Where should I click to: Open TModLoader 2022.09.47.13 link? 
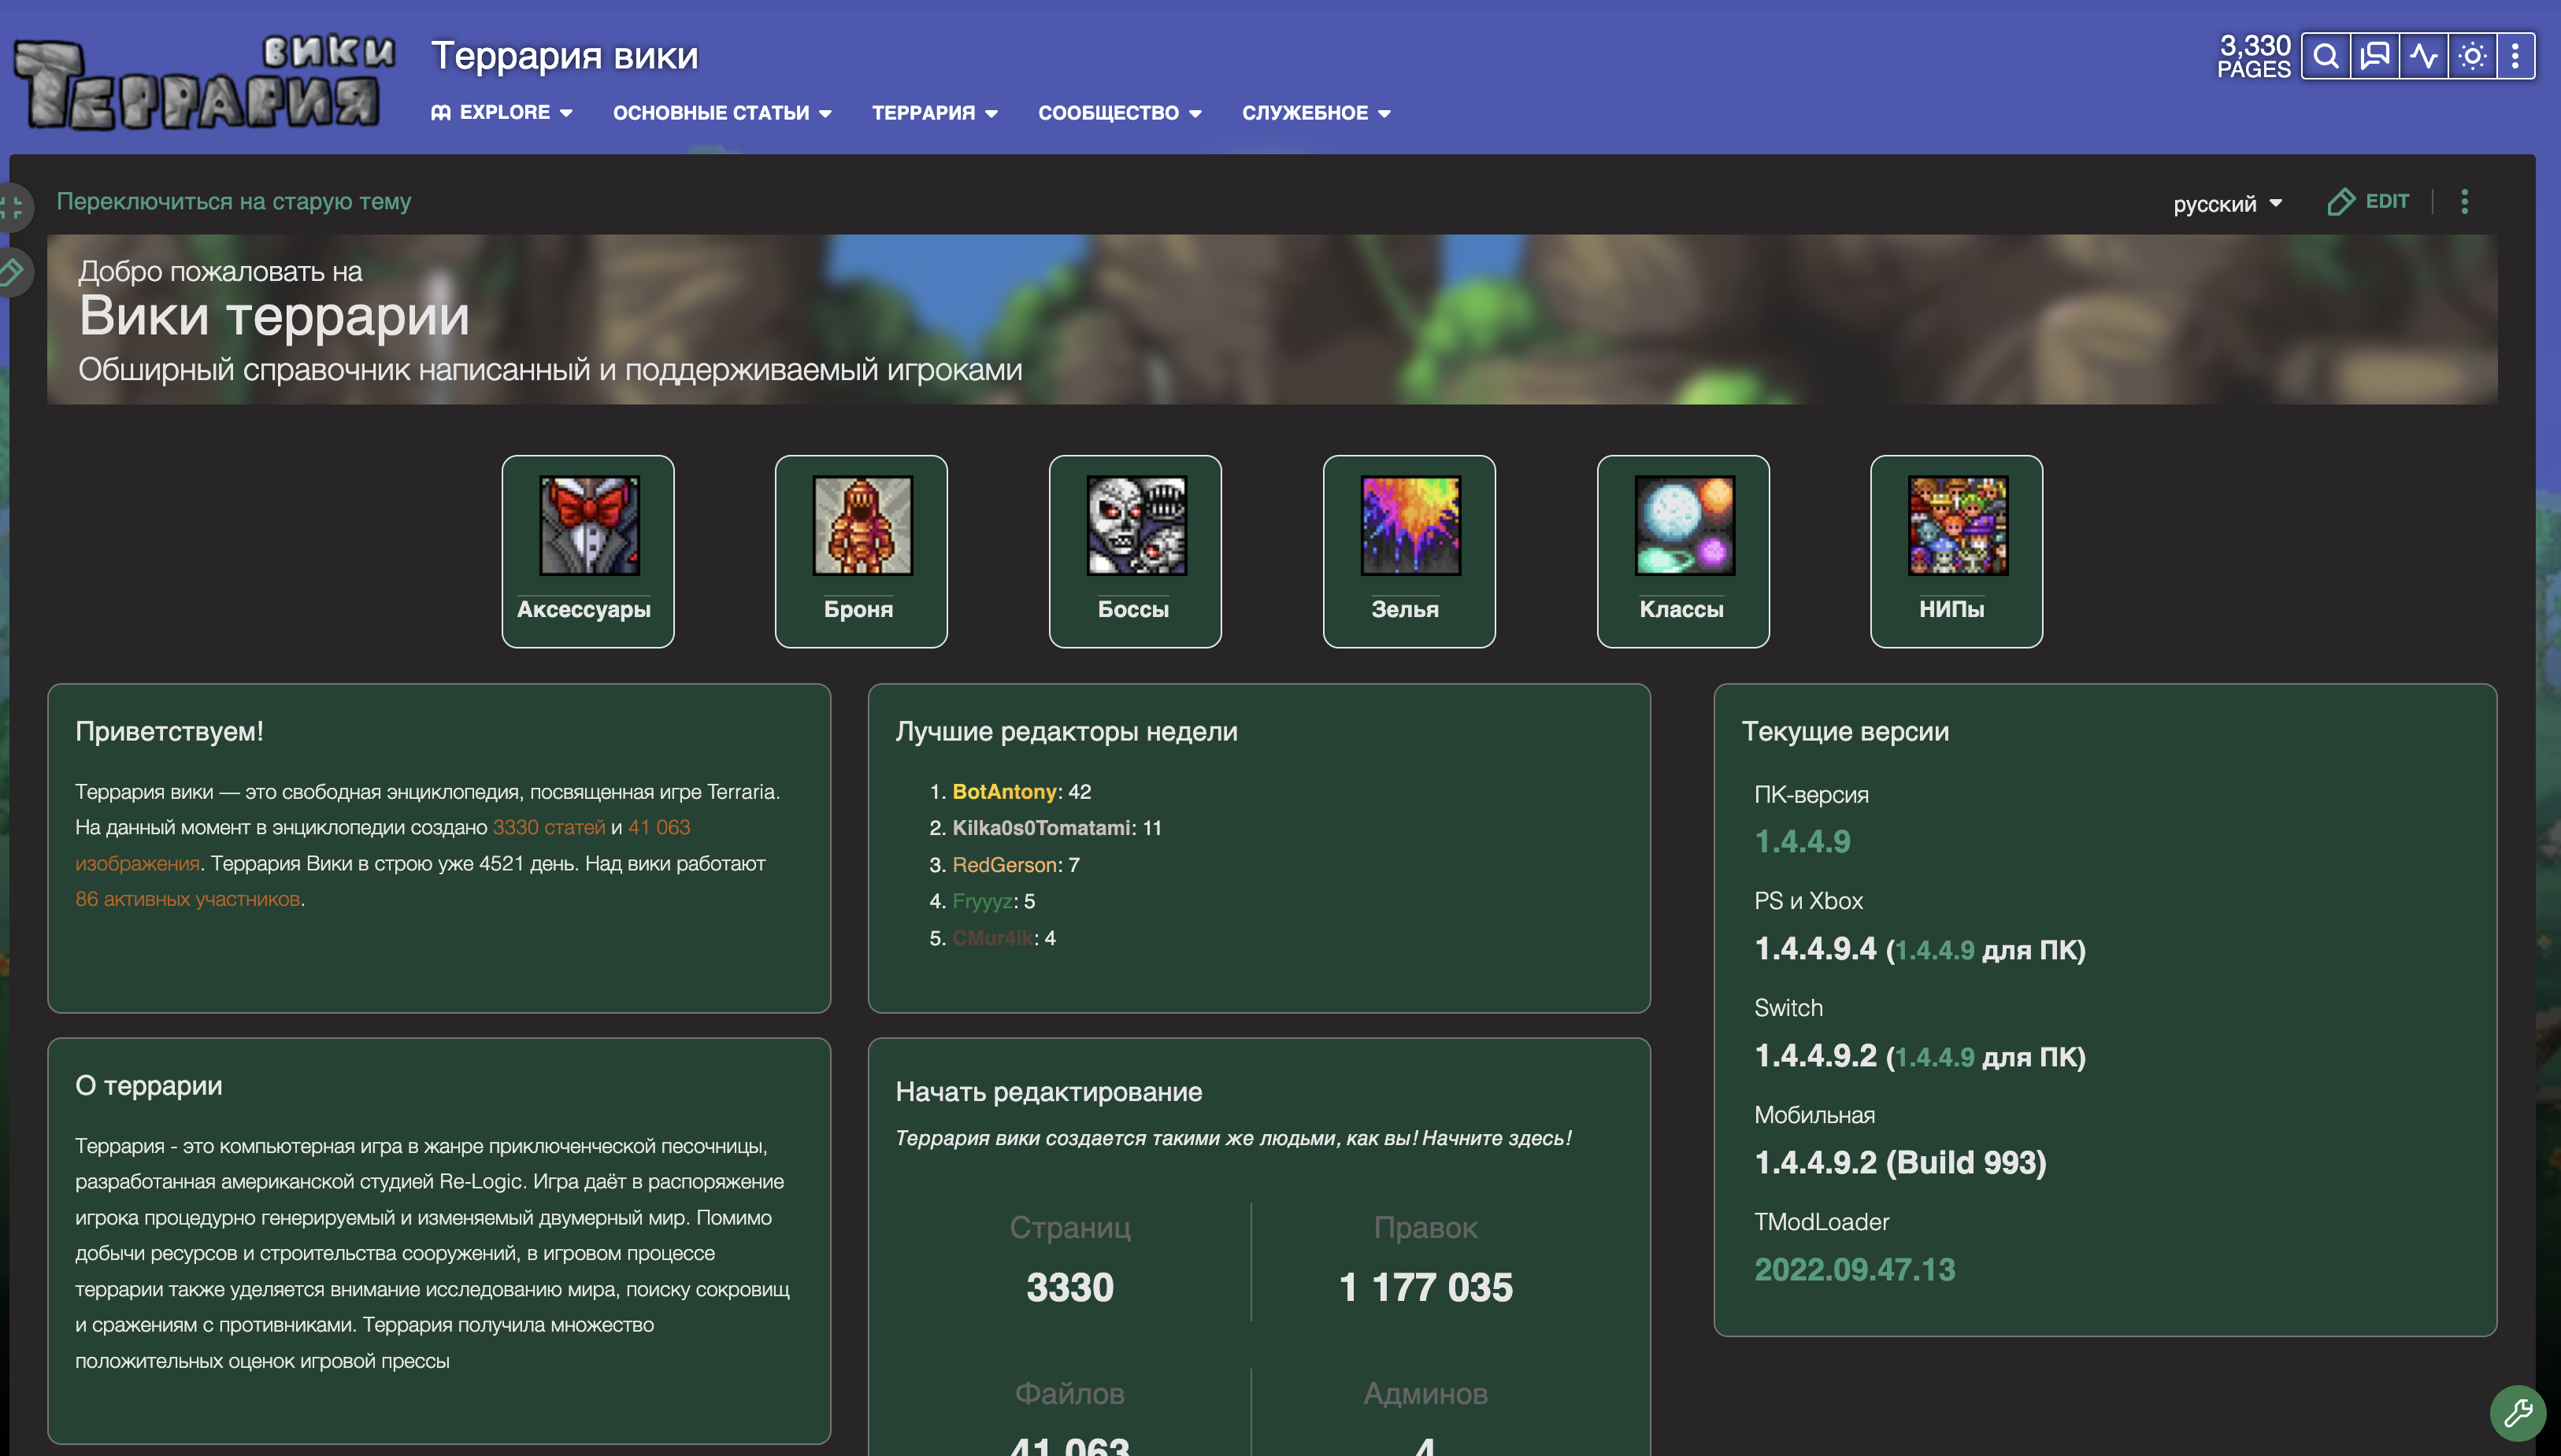tap(1855, 1270)
